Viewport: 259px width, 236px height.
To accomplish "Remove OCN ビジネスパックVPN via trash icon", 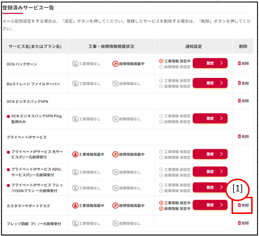I will click(239, 101).
